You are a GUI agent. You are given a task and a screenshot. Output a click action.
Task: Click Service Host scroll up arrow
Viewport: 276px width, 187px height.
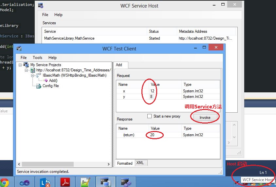pos(234,125)
